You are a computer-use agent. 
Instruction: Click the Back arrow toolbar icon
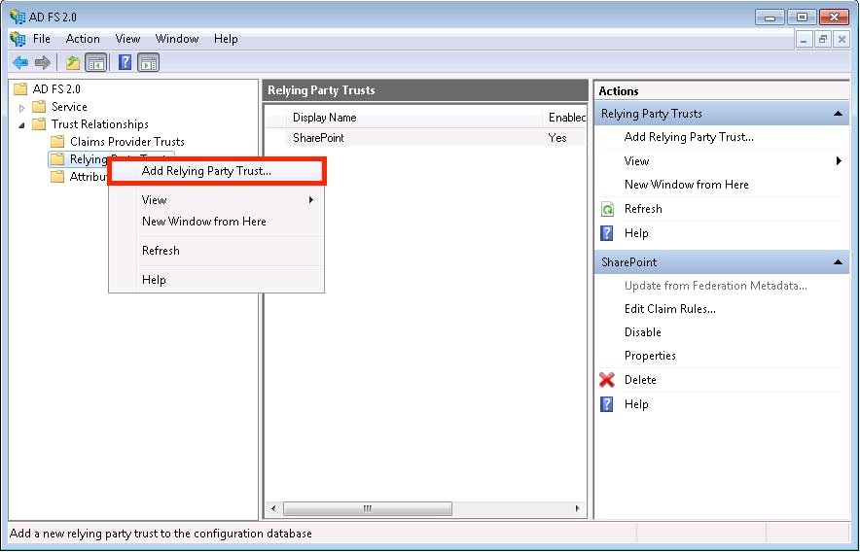tap(20, 63)
